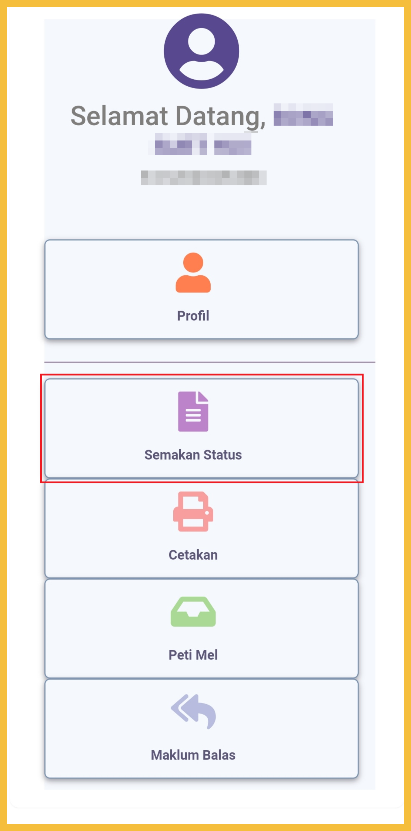Select the Cetakan text label
Viewport: 411px width, 831px height.
click(193, 555)
